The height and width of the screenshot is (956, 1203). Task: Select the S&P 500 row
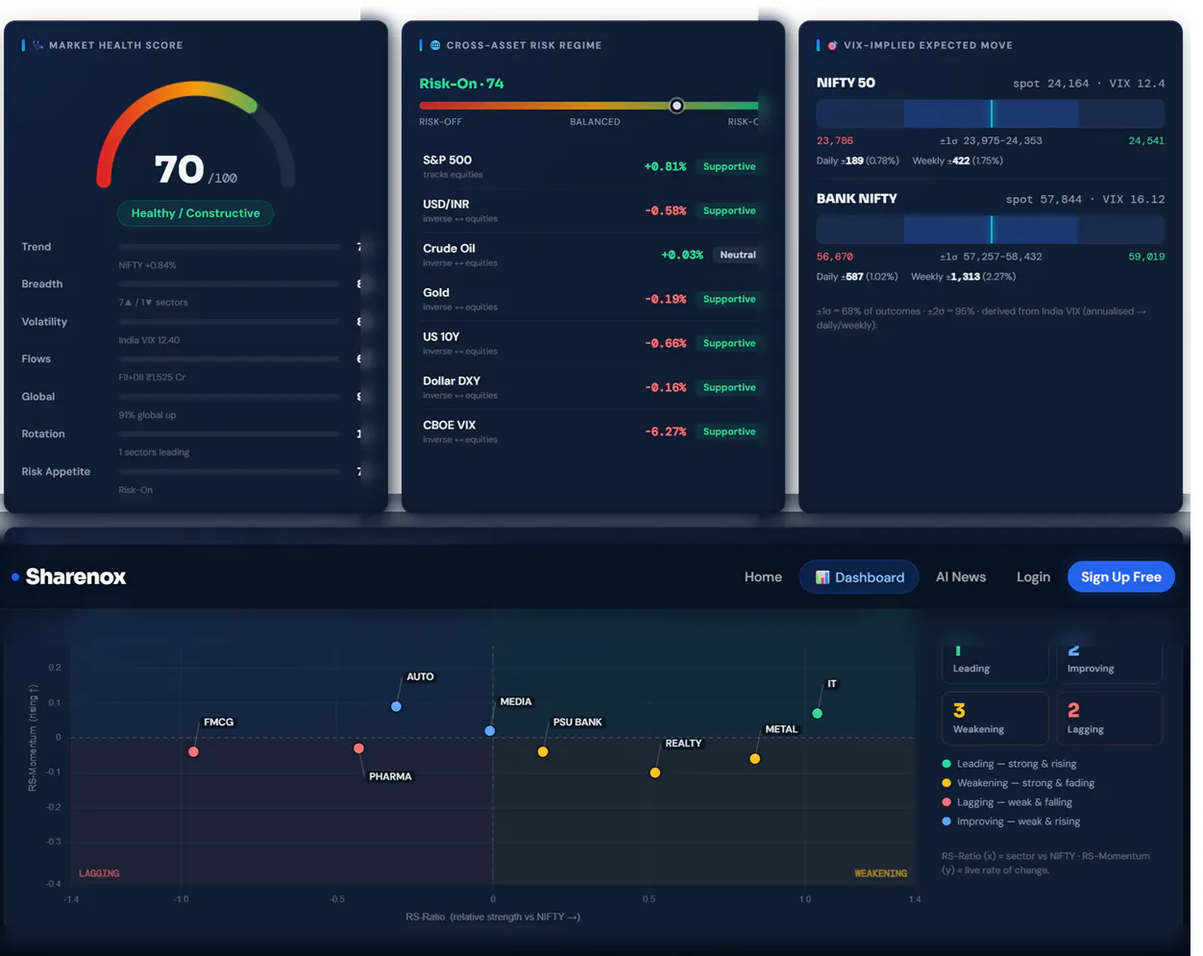[590, 166]
